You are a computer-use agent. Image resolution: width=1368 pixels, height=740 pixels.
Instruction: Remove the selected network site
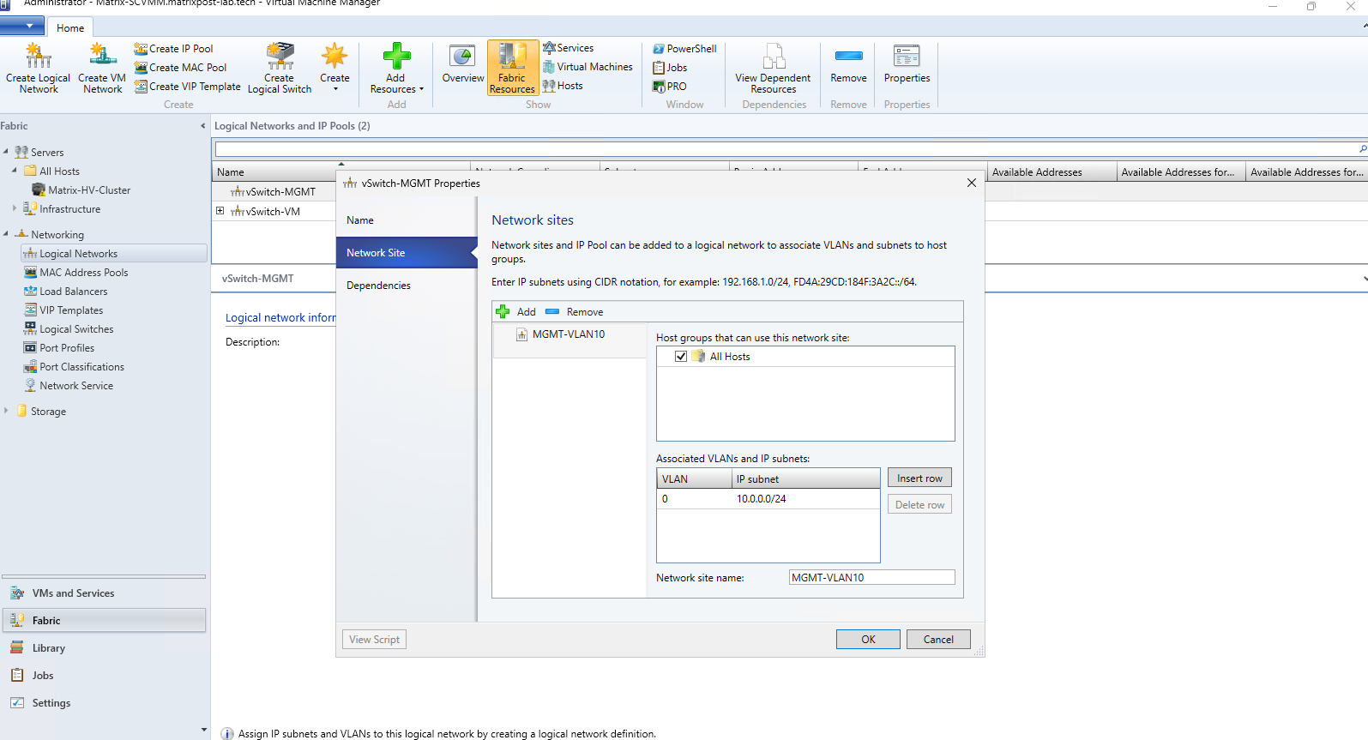pyautogui.click(x=575, y=312)
